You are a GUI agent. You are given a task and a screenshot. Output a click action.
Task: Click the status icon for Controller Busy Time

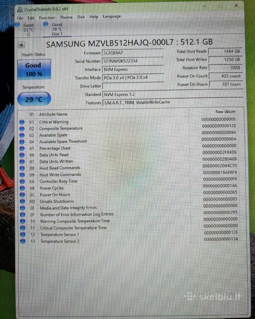coord(22,182)
